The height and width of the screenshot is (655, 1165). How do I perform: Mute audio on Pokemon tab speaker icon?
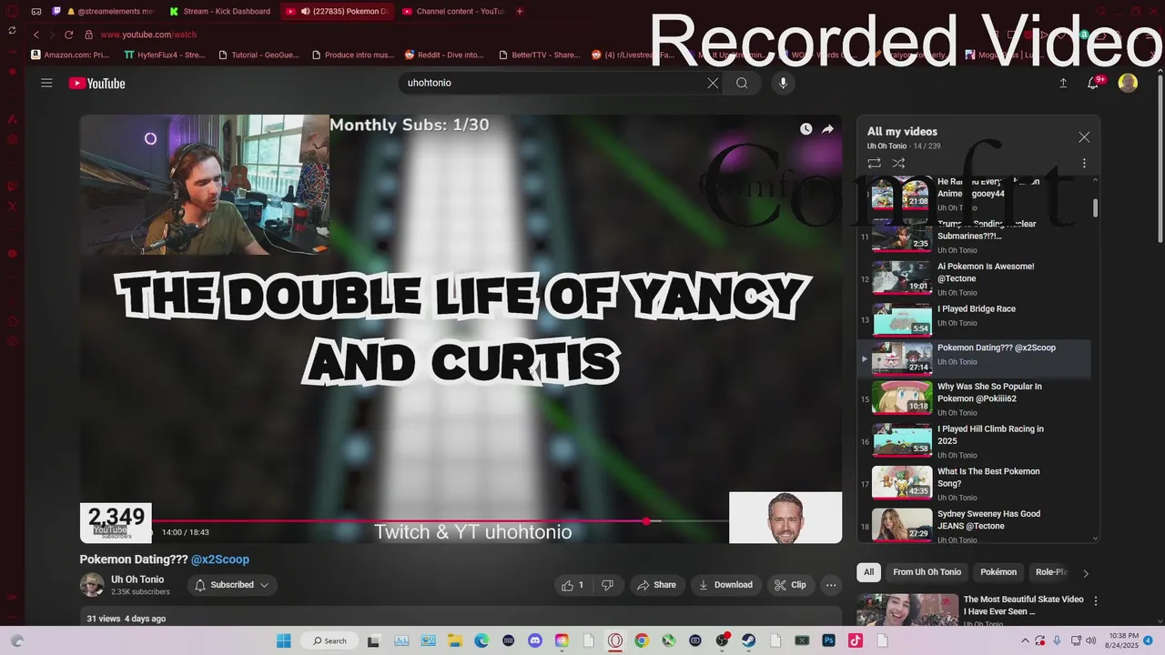[x=305, y=12]
